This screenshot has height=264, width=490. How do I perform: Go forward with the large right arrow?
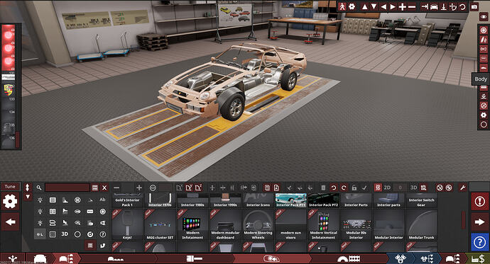479,222
